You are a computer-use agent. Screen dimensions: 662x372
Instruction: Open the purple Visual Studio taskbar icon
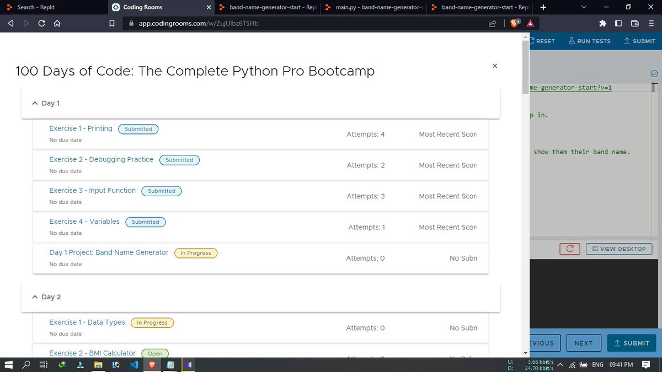(189, 364)
